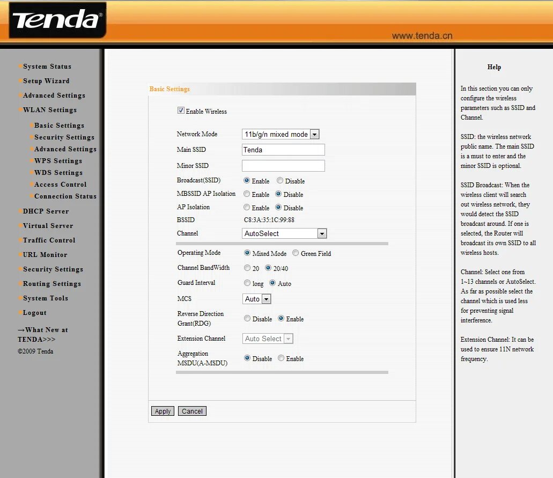This screenshot has width=553, height=478.
Task: Select Disable for MBSSID AP Isolation
Action: 278,194
